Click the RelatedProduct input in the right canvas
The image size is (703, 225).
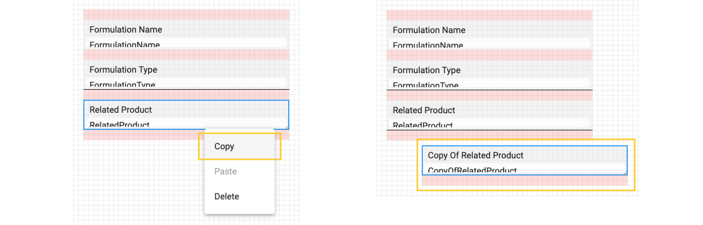[489, 124]
